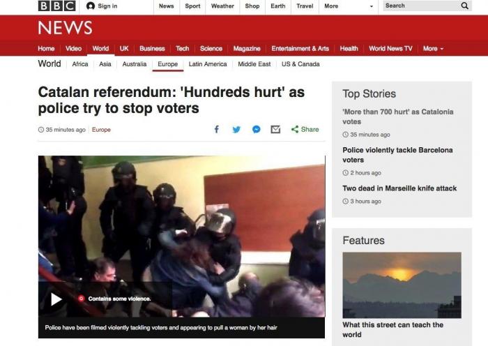
Task: Open the BBC logo homepage
Action: click(57, 6)
